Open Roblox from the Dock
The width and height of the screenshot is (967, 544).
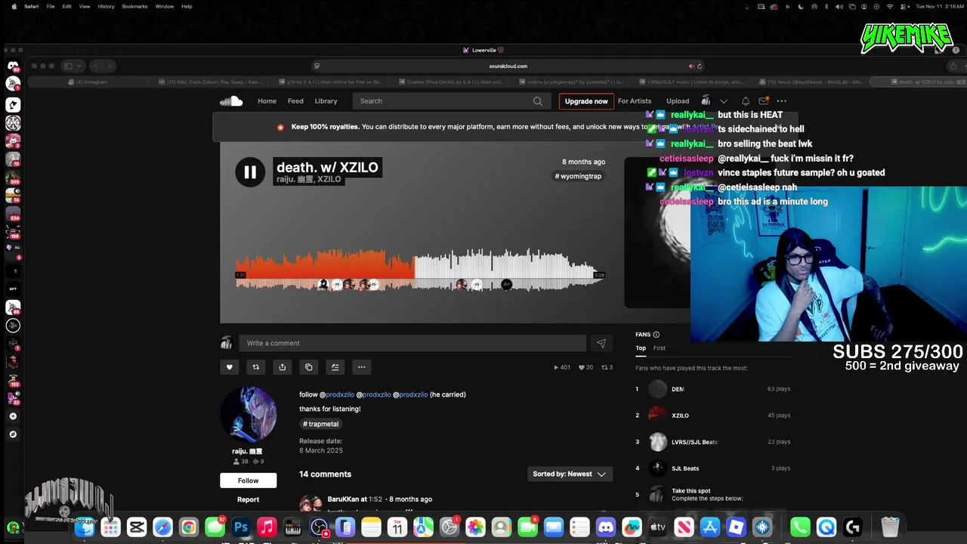pos(736,527)
